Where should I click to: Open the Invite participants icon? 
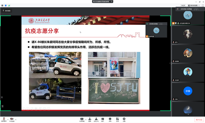90,120
